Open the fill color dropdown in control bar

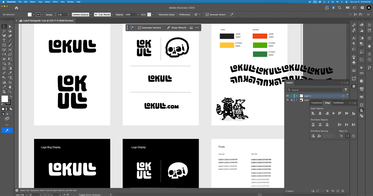click(x=33, y=15)
